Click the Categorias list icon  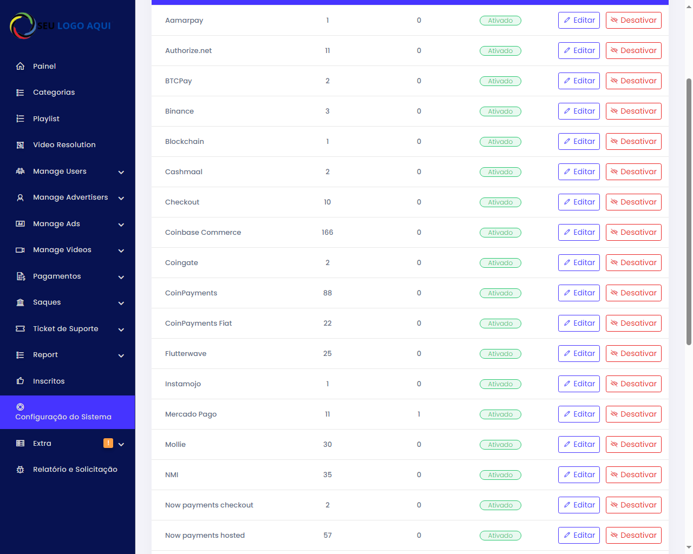pyautogui.click(x=20, y=93)
